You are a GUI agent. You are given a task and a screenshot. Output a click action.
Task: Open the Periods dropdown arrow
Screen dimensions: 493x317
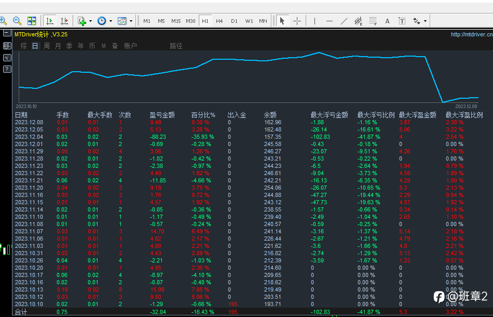pyautogui.click(x=111, y=21)
